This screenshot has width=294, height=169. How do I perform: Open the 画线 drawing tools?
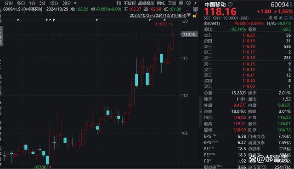(x=161, y=3)
